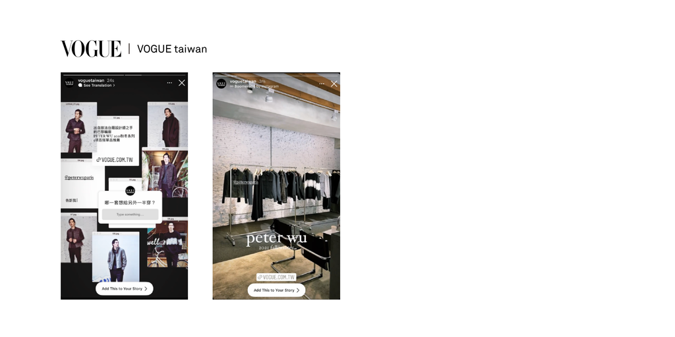The image size is (675, 337).
Task: Open the three-dot menu on the left story
Action: [x=169, y=83]
